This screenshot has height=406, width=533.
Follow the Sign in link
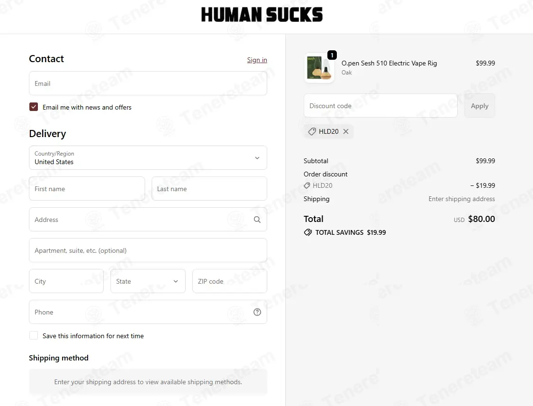257,60
